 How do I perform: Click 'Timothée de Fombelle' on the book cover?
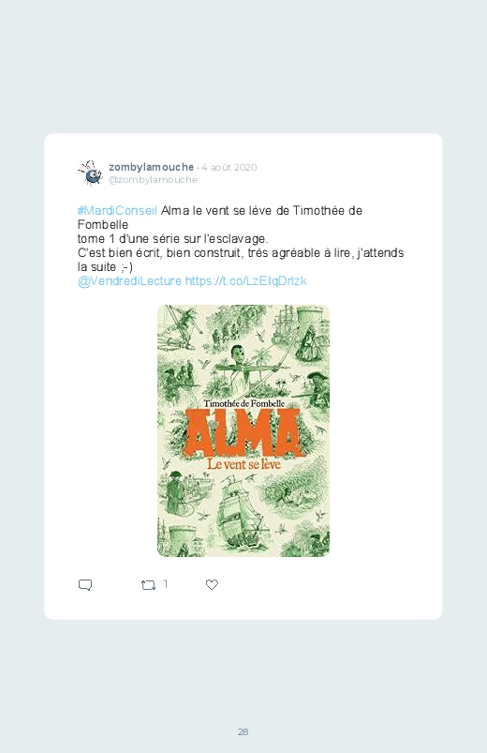pyautogui.click(x=244, y=403)
